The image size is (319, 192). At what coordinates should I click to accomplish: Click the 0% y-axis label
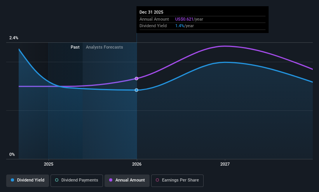[12, 154]
